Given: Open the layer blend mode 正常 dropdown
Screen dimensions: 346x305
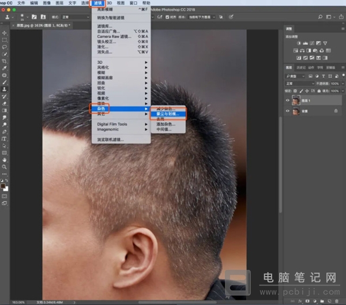Looking at the screenshot, I should 300,84.
